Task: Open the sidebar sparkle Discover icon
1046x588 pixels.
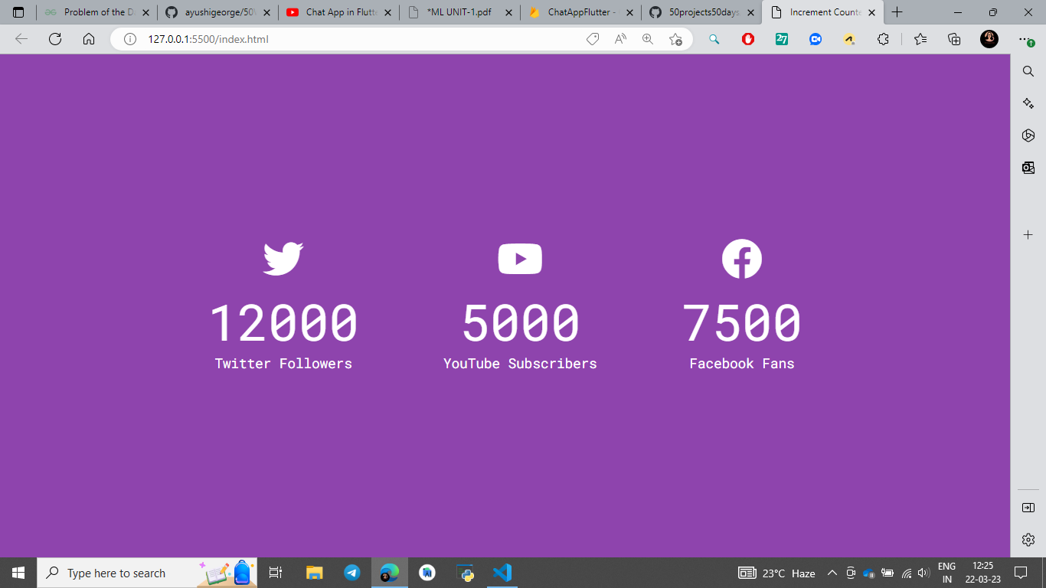Action: click(1028, 103)
